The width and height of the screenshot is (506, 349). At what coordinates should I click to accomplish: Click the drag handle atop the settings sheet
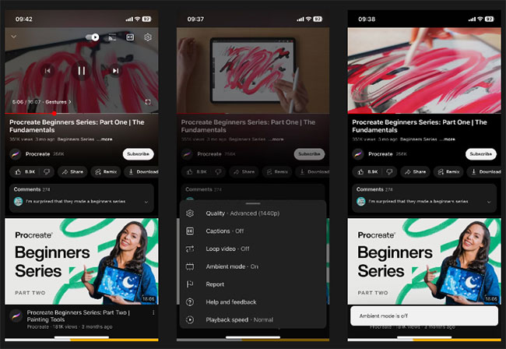tap(253, 204)
